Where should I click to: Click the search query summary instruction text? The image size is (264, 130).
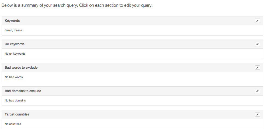(77, 5)
